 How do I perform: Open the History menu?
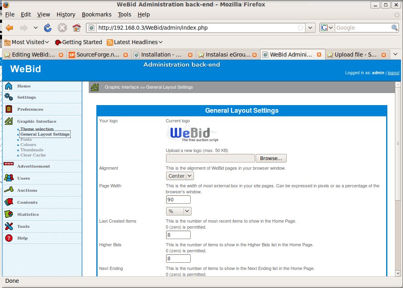click(66, 14)
